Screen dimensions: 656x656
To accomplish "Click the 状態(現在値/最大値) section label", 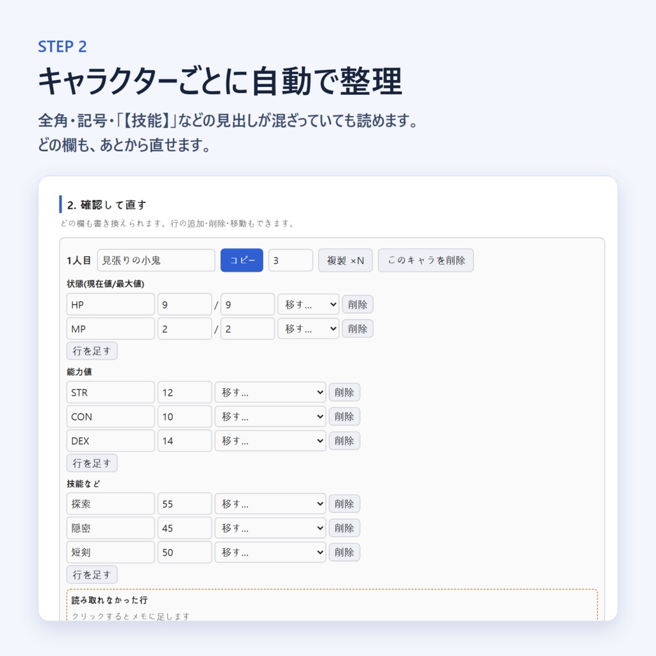I will point(106,284).
